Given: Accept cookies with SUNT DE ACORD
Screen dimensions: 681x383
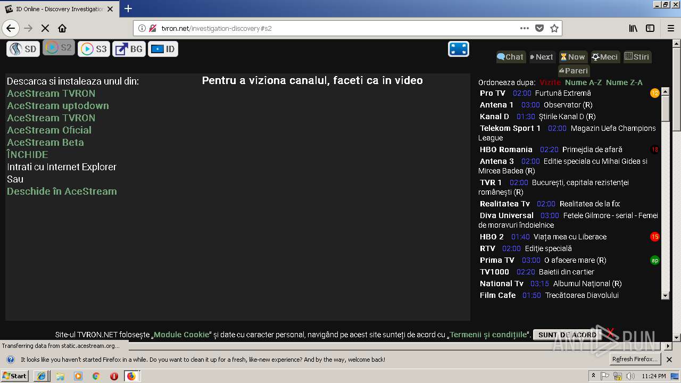Looking at the screenshot, I should pos(567,335).
